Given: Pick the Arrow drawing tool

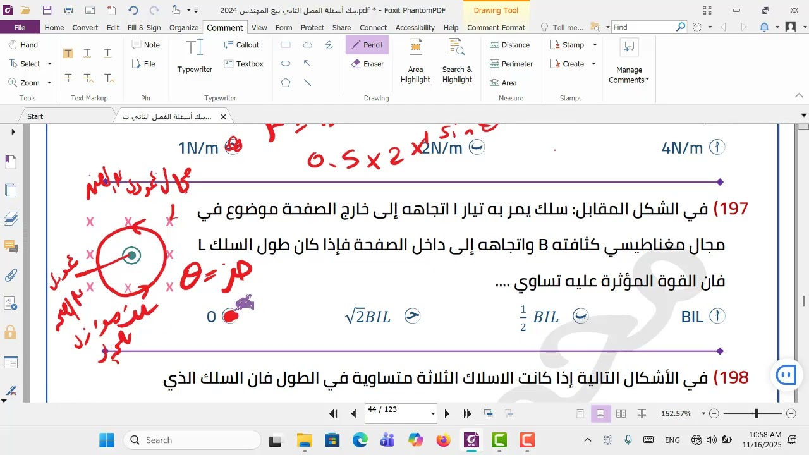Looking at the screenshot, I should (307, 64).
